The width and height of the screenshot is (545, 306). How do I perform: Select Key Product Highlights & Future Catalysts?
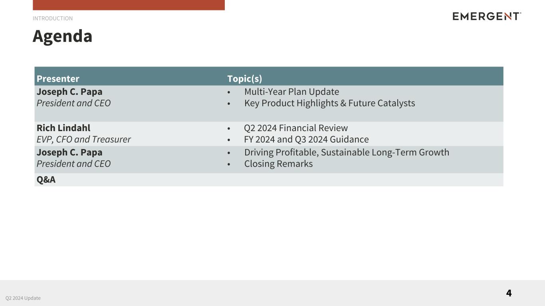329,103
